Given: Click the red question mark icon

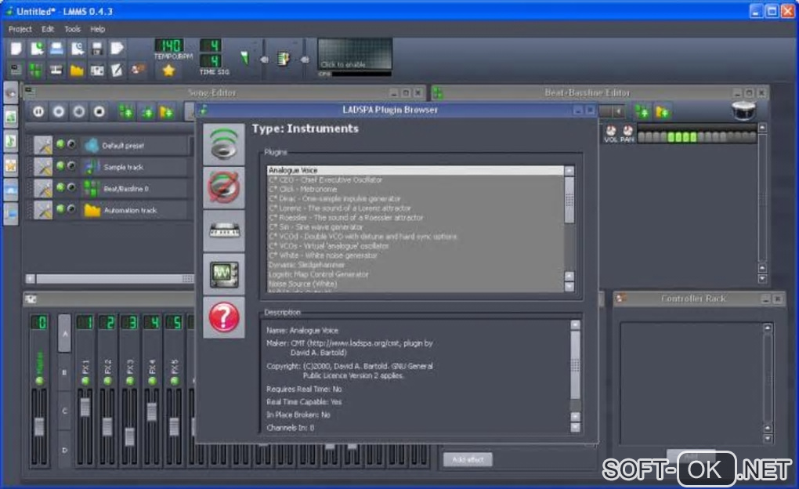Looking at the screenshot, I should (224, 317).
